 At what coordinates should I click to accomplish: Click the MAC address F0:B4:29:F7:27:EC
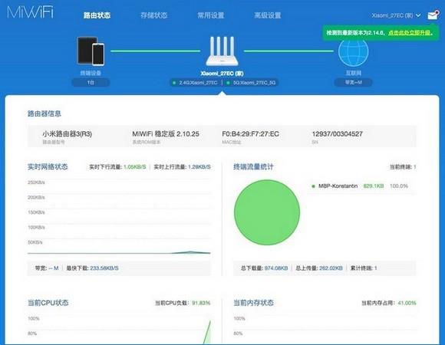tap(250, 134)
